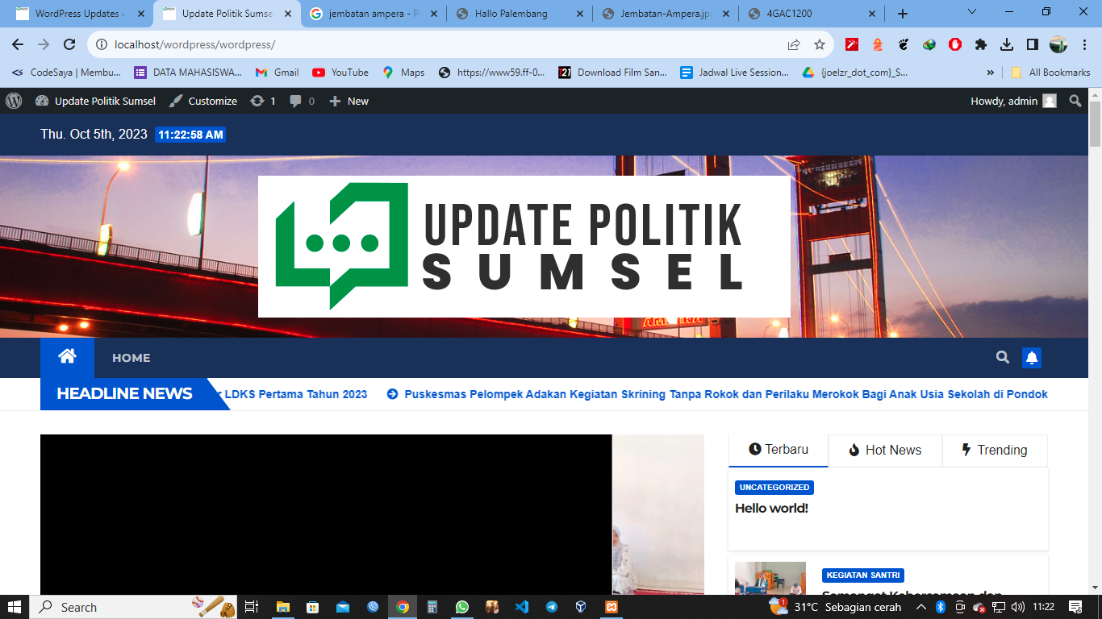Viewport: 1102px width, 619px height.
Task: Click the browser back arrow
Action: [18, 45]
